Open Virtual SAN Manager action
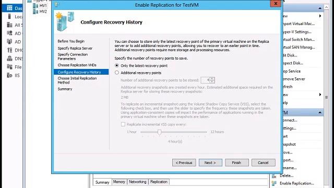This screenshot has width=334, height=188. tap(299, 48)
